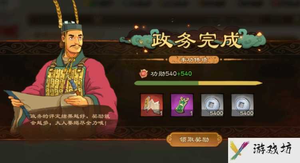Tap the advisor's dialogue text about 政务

coord(70,119)
